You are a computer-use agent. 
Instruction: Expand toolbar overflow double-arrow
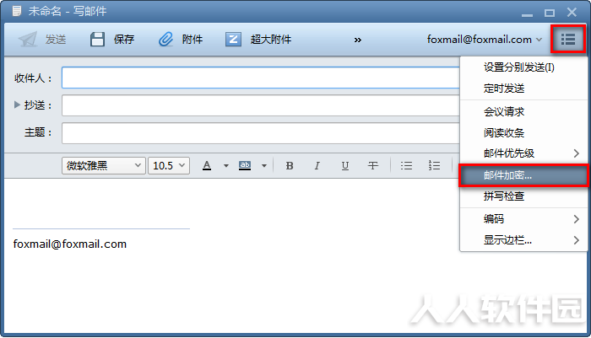(358, 40)
